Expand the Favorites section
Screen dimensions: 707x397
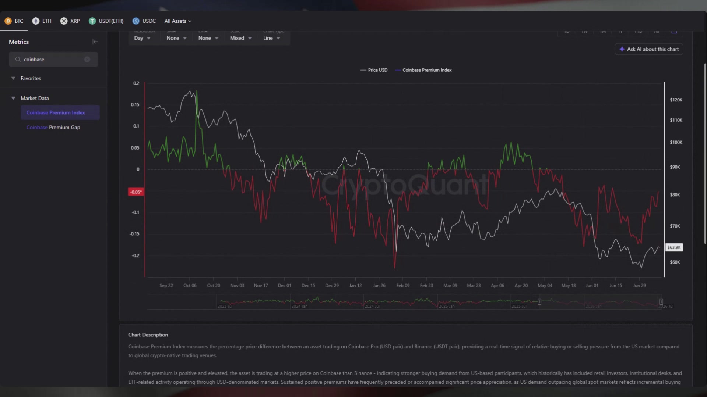click(x=13, y=78)
